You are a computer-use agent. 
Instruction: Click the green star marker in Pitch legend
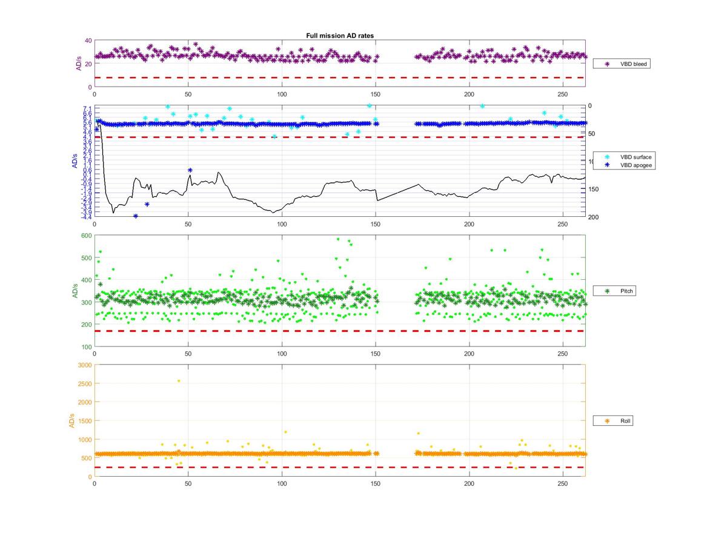click(x=608, y=291)
